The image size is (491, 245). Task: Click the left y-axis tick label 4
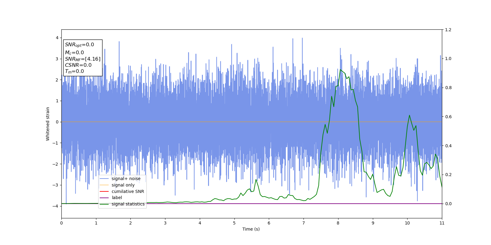pos(57,38)
